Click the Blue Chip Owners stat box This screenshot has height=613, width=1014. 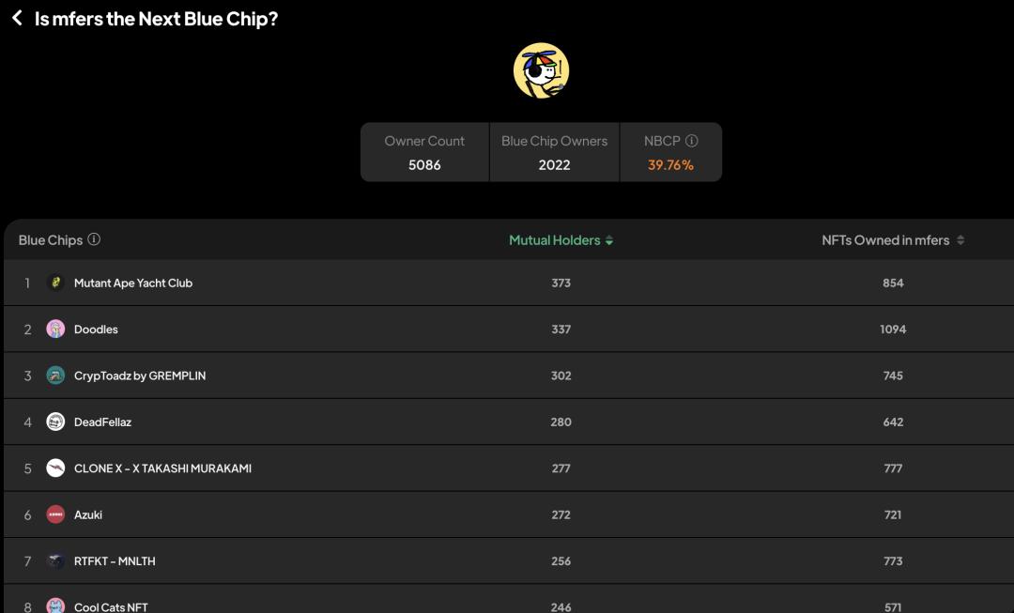coord(554,152)
